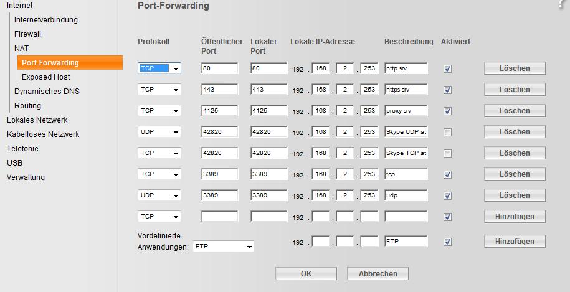Click Hinzufügen for the empty new rule row
Image resolution: width=570 pixels, height=292 pixels.
(515, 217)
